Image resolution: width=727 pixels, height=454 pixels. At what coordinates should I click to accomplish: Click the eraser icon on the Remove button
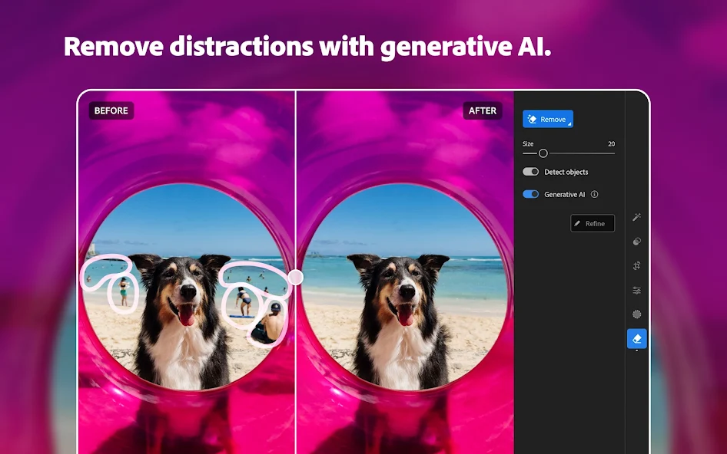click(532, 119)
